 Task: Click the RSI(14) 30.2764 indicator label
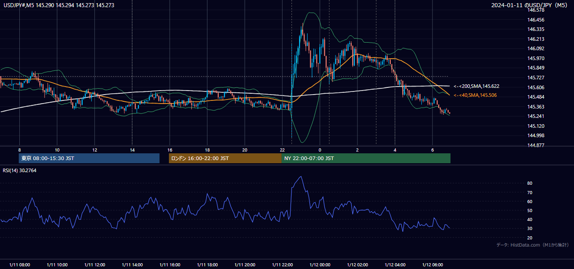tap(20, 170)
